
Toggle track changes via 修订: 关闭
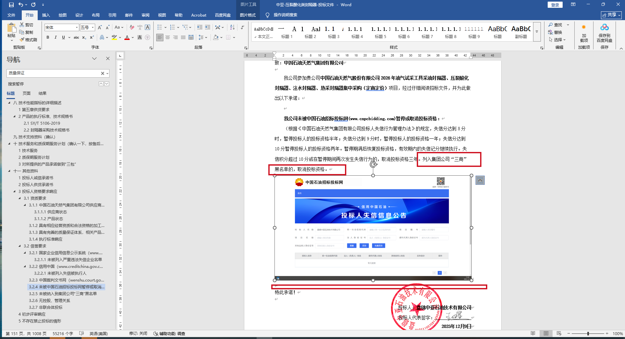pyautogui.click(x=138, y=333)
